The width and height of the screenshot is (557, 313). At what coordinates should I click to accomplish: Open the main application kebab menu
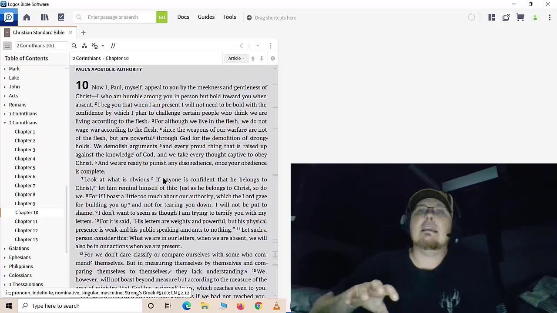click(x=550, y=17)
